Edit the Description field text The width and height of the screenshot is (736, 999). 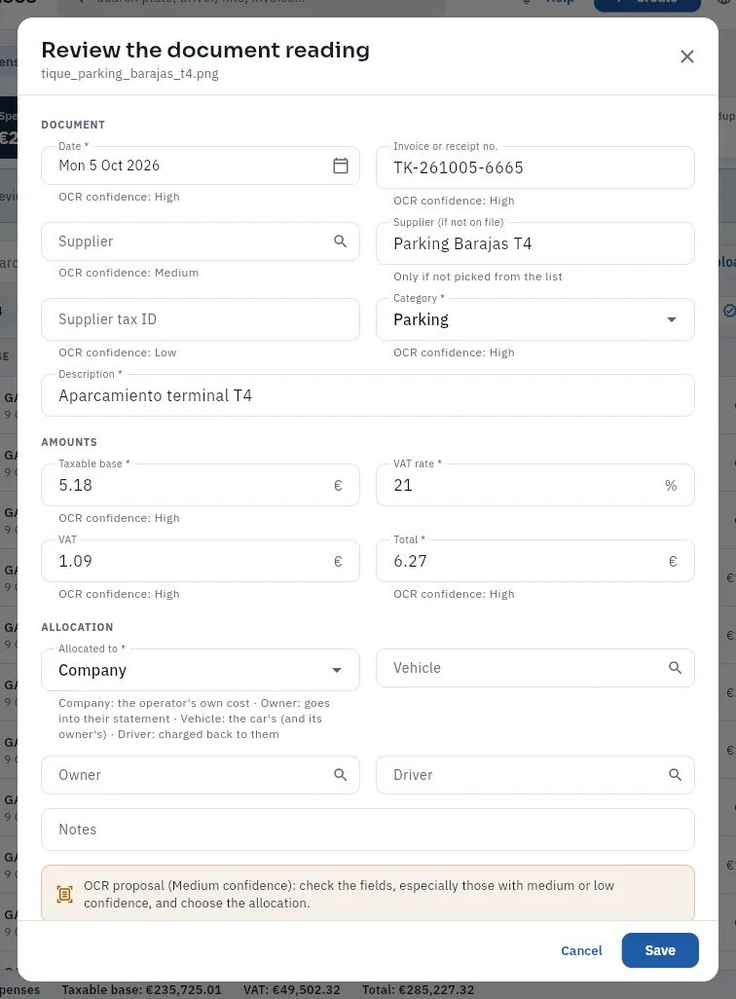tap(368, 395)
